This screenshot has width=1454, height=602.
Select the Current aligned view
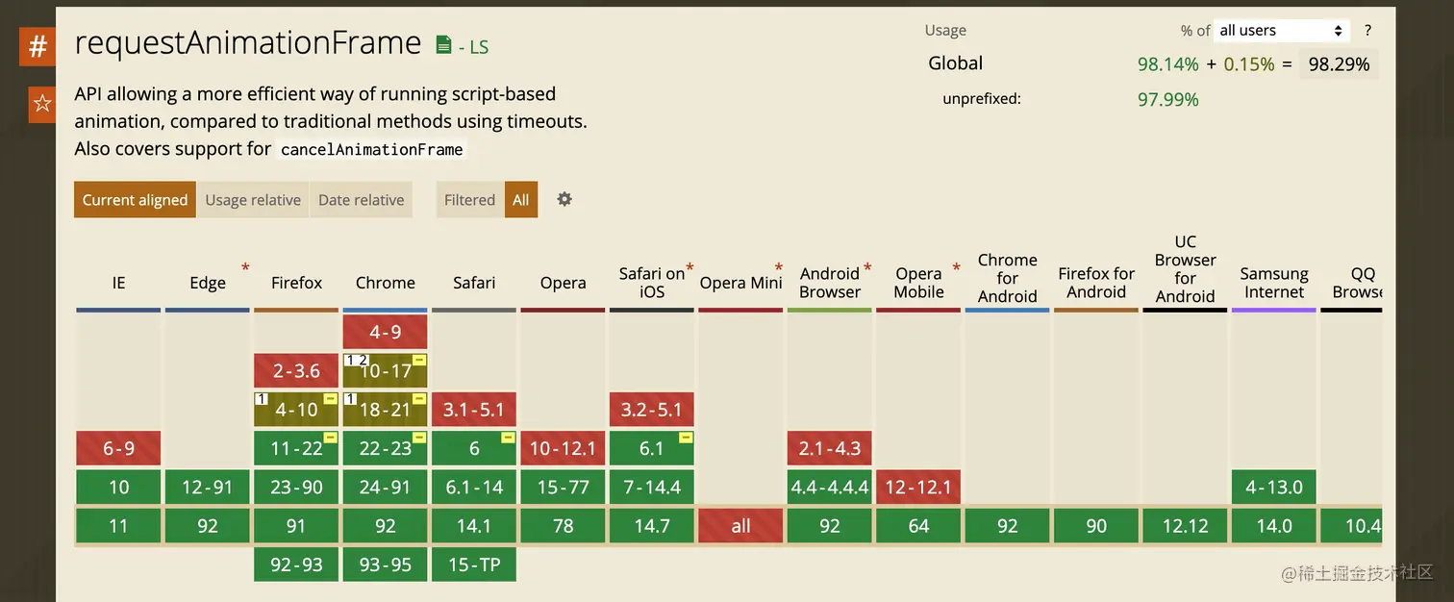tap(135, 200)
